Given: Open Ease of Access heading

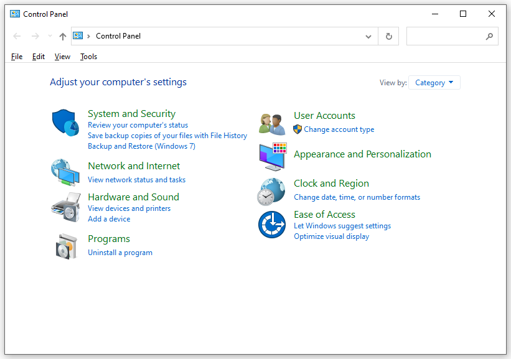Looking at the screenshot, I should [x=325, y=215].
